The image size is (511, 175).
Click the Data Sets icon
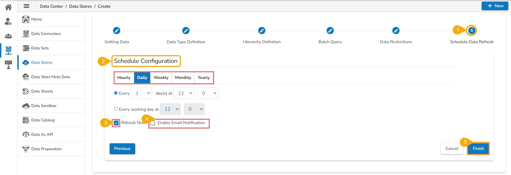pos(26,48)
